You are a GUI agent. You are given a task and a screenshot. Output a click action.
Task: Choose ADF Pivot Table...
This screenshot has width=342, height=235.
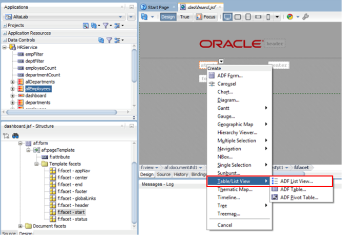[301, 198]
